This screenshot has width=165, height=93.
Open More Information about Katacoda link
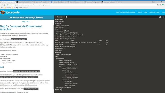click(x=126, y=12)
